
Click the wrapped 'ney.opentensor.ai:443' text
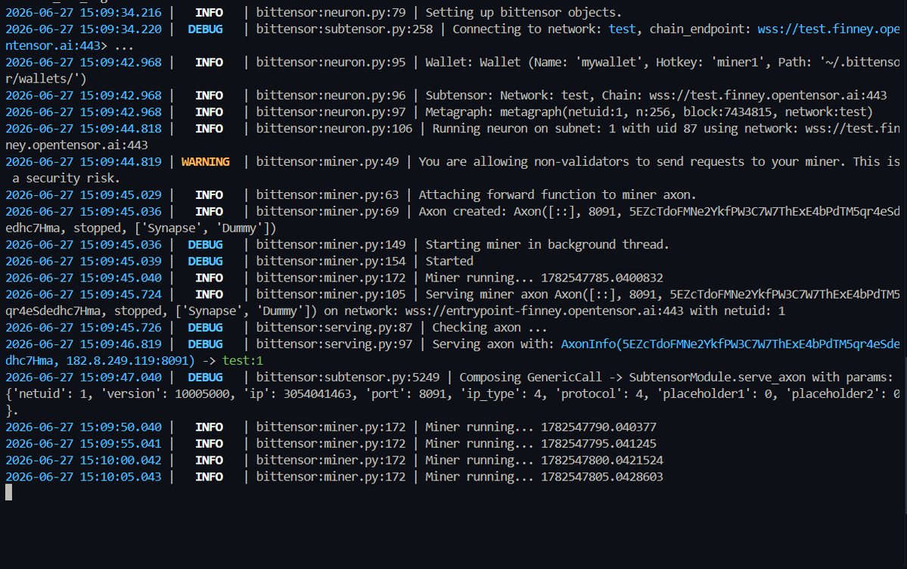tap(76, 145)
